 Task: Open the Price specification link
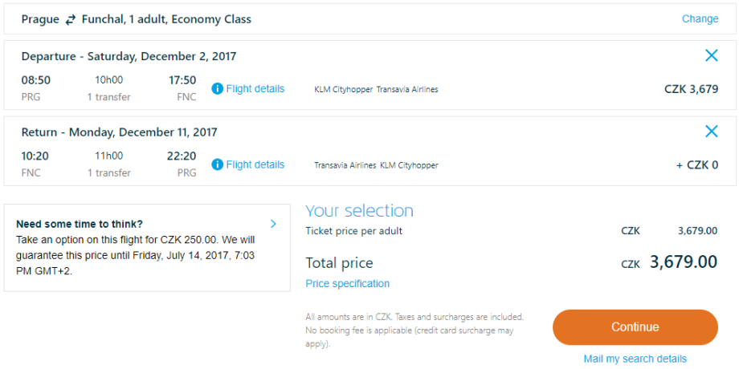347,283
